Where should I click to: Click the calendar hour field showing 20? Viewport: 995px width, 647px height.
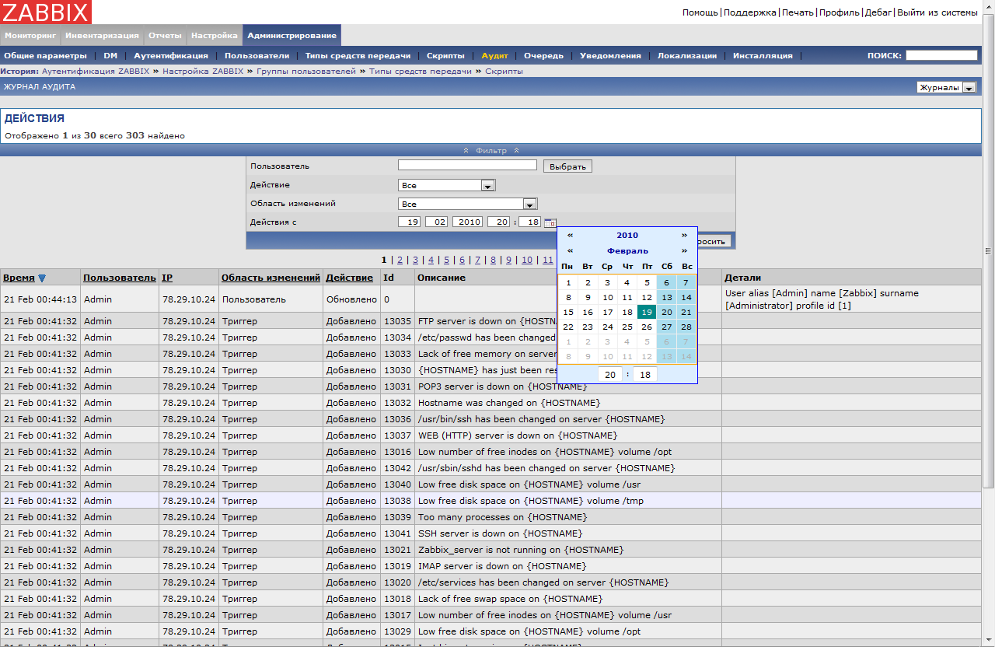[x=610, y=375]
